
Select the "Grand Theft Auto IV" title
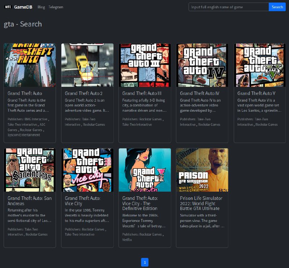pos(200,93)
